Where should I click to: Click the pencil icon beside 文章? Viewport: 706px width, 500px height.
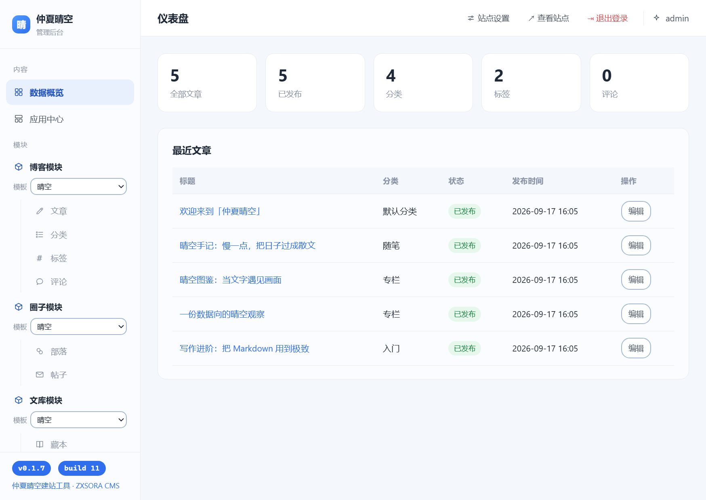[40, 211]
